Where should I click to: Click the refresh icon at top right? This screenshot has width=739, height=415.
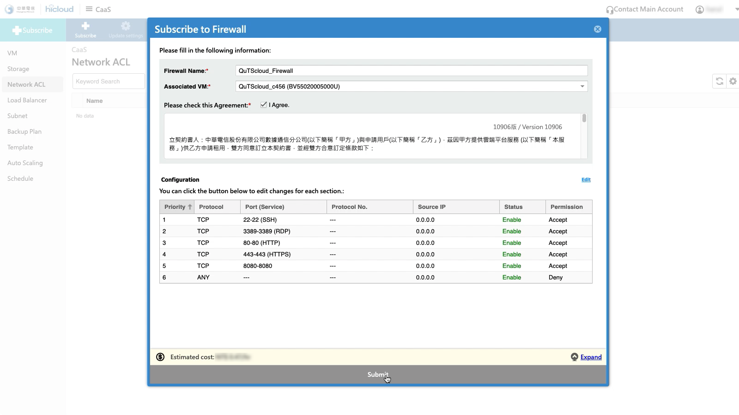[x=719, y=82]
